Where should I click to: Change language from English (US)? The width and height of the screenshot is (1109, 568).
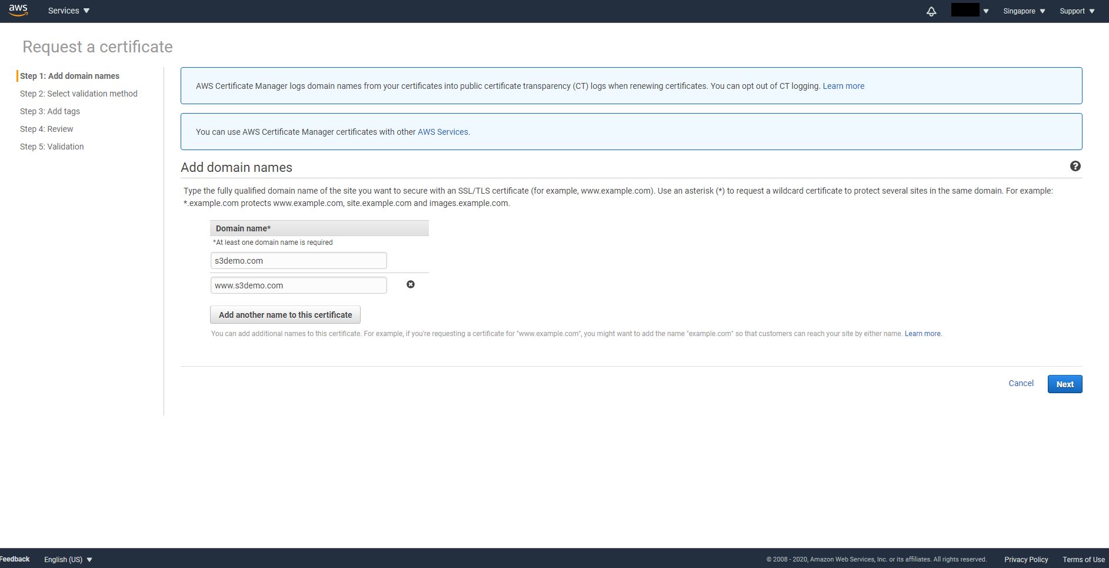[x=68, y=559]
